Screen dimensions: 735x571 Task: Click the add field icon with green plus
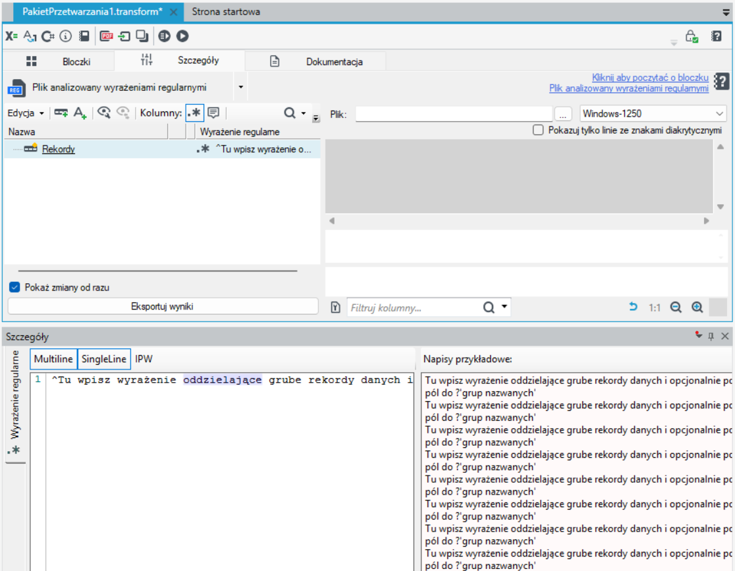point(61,113)
